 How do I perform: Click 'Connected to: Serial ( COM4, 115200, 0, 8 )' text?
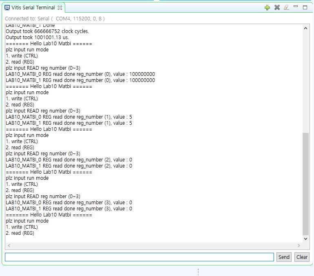click(55, 19)
